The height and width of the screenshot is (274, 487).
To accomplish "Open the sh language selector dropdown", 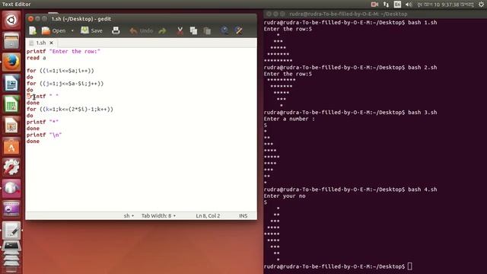I will (129, 215).
